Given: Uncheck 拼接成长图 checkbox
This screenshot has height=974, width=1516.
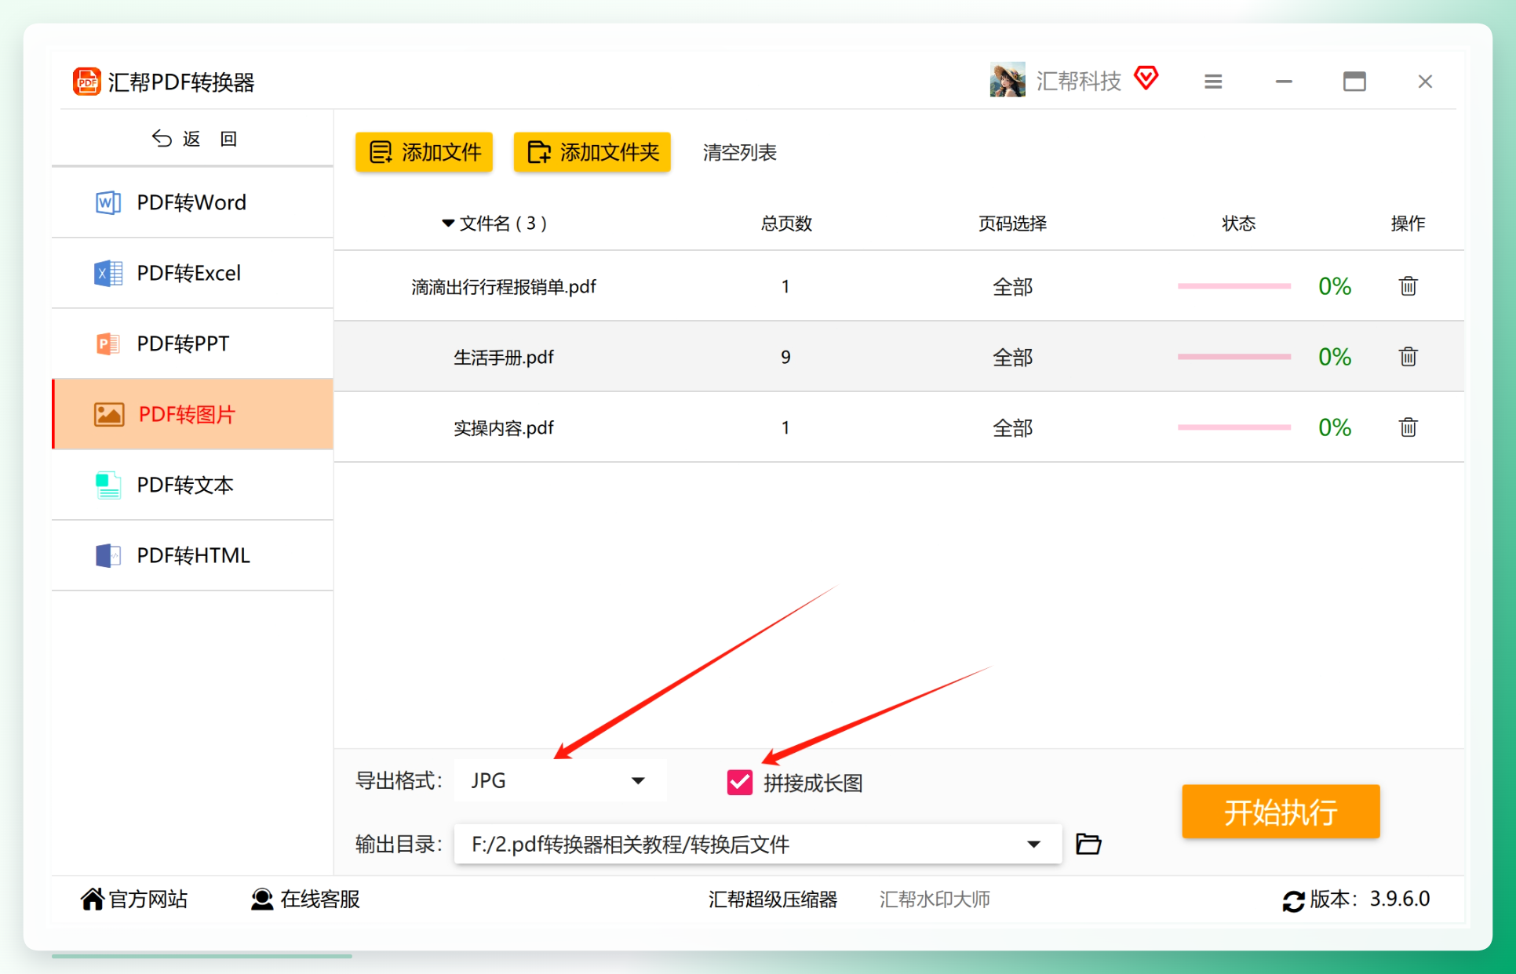Looking at the screenshot, I should (x=739, y=782).
